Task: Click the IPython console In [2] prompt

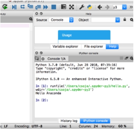Action: [x=42, y=100]
